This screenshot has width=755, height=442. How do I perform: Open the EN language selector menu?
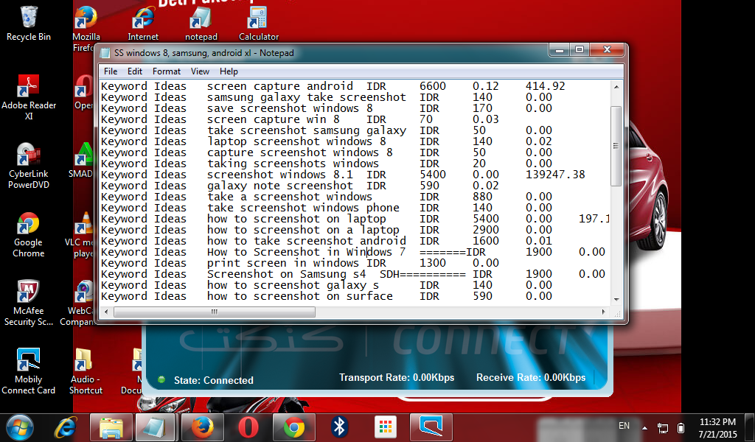pos(624,426)
